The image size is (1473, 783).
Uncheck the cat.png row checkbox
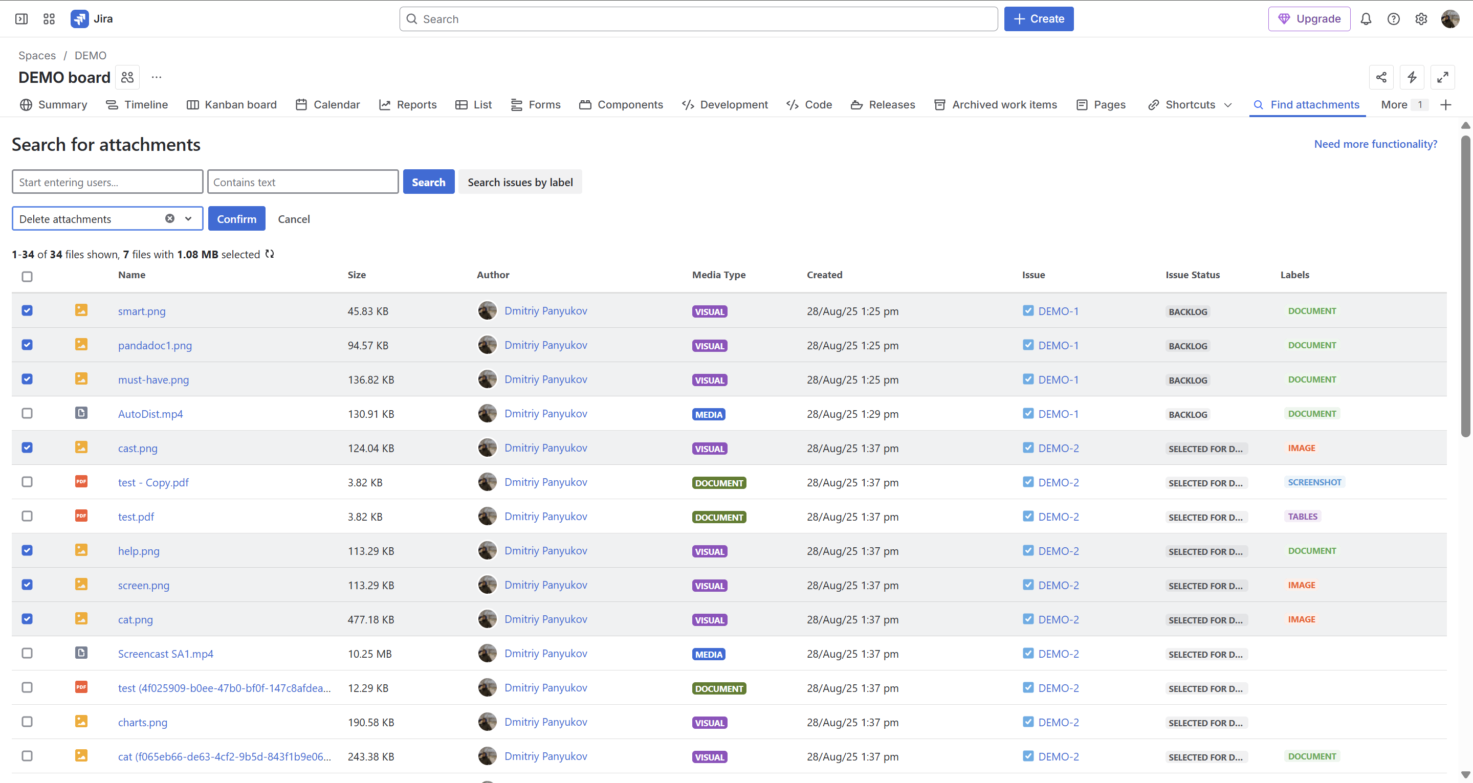click(x=27, y=619)
